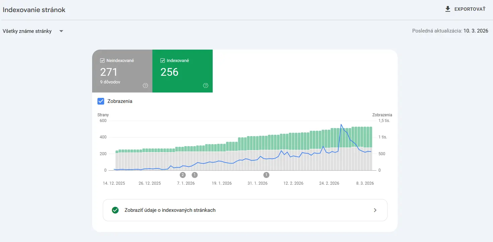This screenshot has width=493, height=242.
Task: Click the help icon in Neindexované card
Action: [x=145, y=85]
